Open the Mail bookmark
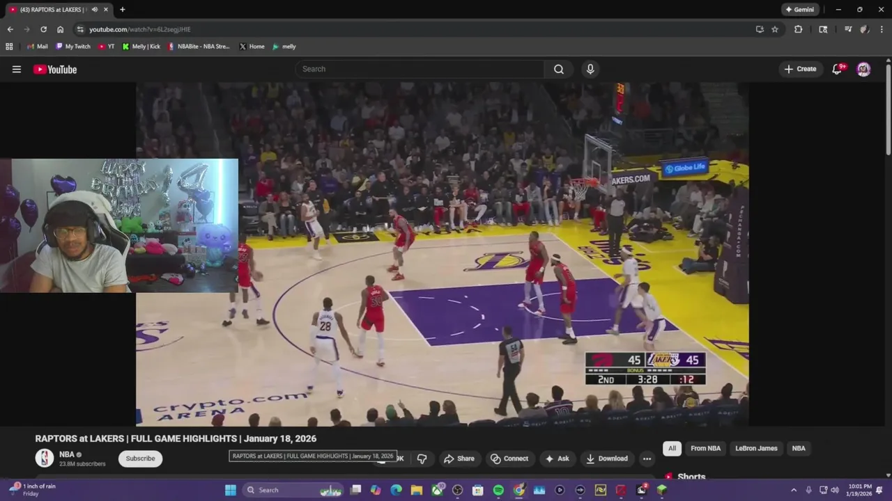Image resolution: width=892 pixels, height=501 pixels. click(37, 47)
